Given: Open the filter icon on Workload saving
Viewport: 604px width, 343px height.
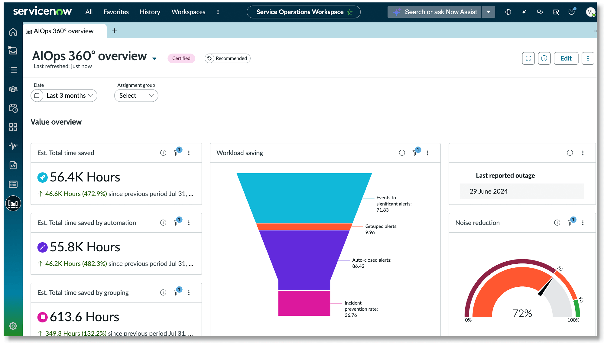Looking at the screenshot, I should tap(415, 153).
